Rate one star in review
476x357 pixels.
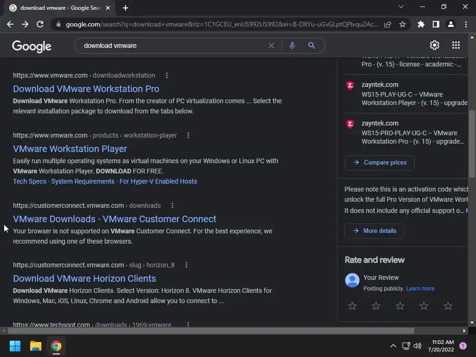tap(352, 306)
